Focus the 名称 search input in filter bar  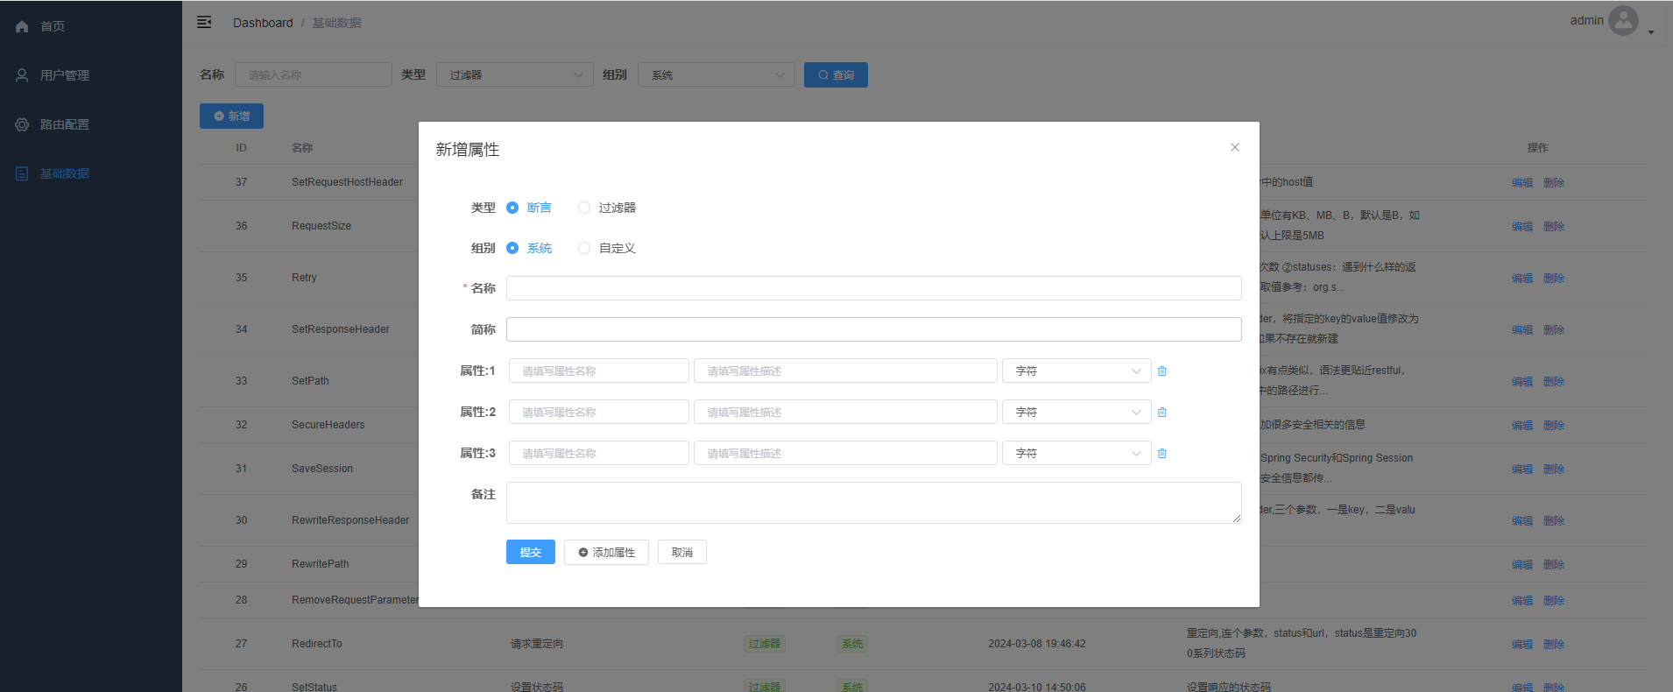(314, 75)
